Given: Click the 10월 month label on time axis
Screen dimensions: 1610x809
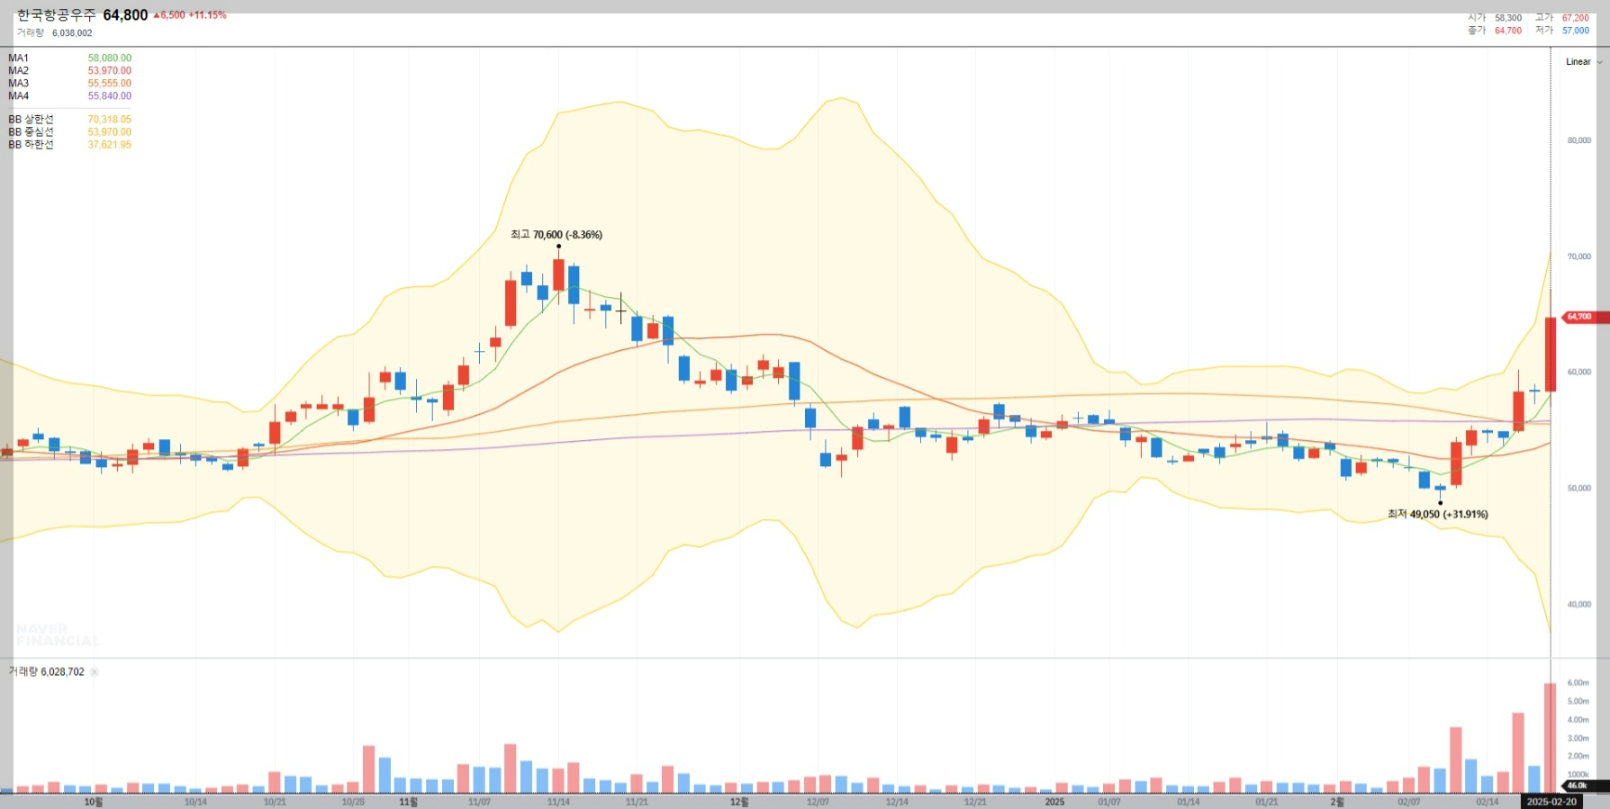Looking at the screenshot, I should click(93, 802).
